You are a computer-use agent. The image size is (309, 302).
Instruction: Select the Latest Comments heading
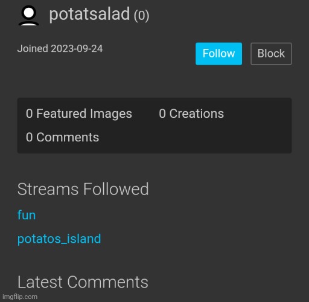(83, 282)
